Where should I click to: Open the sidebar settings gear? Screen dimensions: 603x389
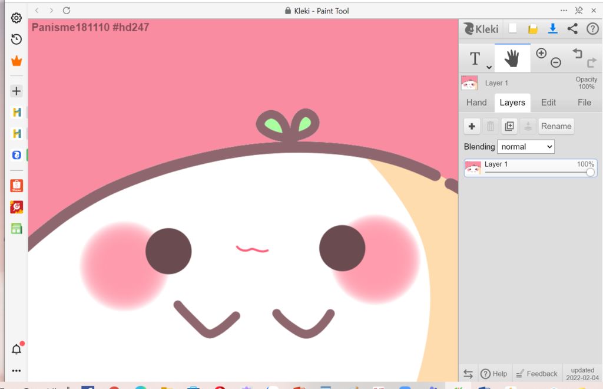16,18
